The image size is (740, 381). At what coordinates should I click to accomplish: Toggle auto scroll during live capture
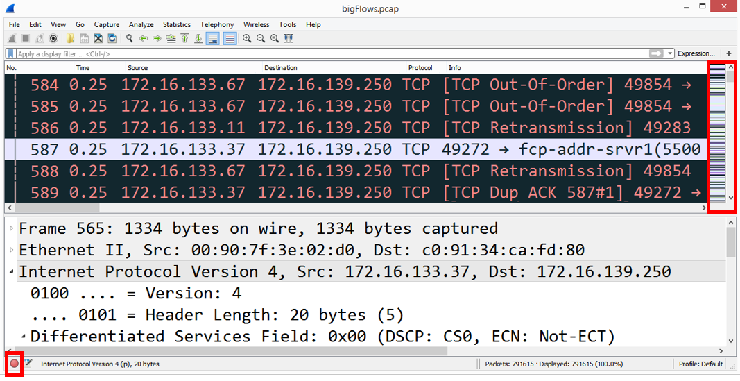coord(213,39)
